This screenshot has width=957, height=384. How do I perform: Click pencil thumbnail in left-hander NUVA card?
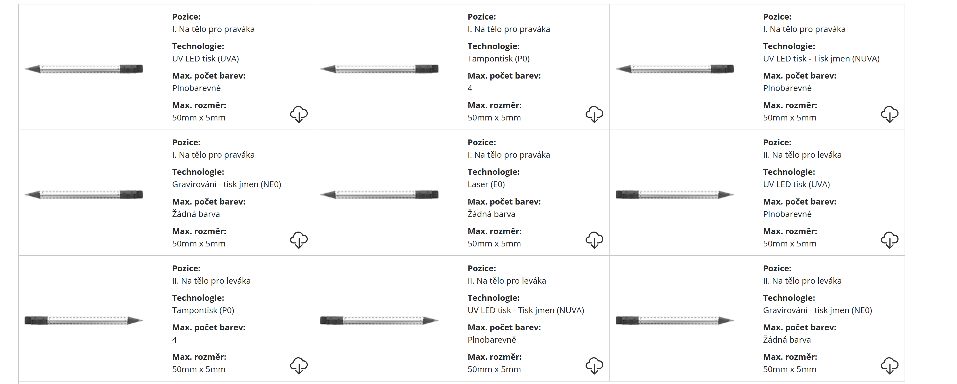(379, 321)
